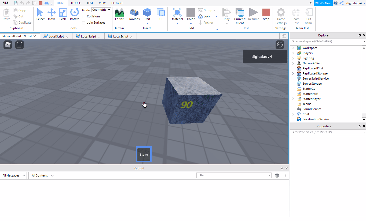Activate the Rotate tool
The image size is (366, 221).
point(75,14)
